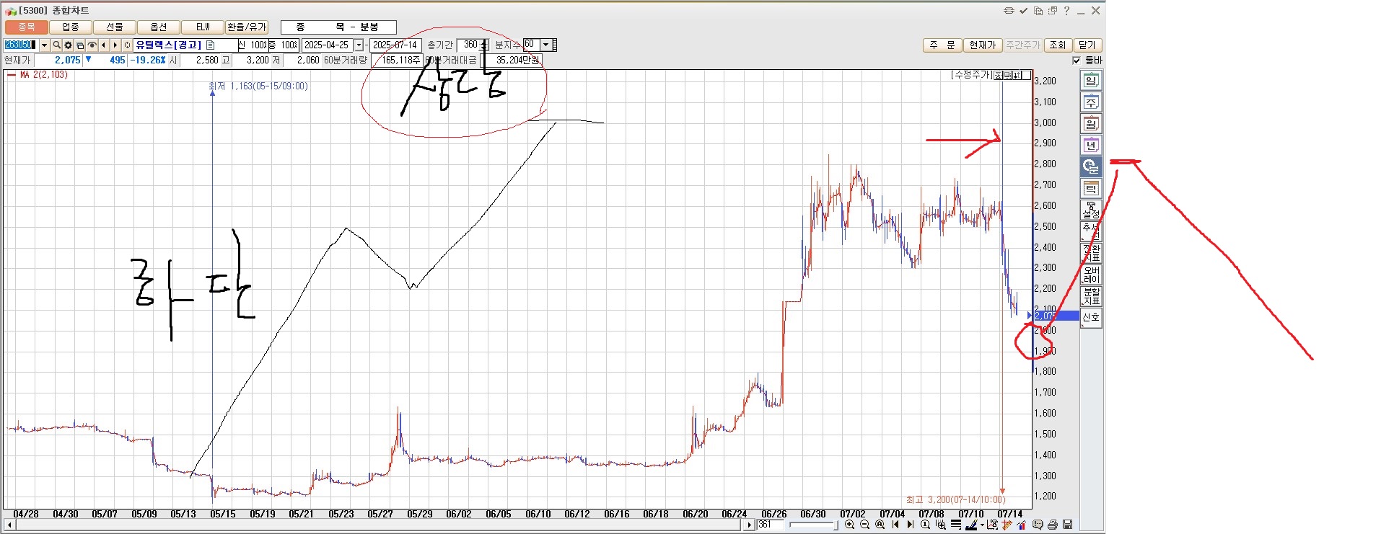This screenshot has width=1381, height=534.
Task: Save chart using floppy disk icon
Action: pyautogui.click(x=1068, y=525)
